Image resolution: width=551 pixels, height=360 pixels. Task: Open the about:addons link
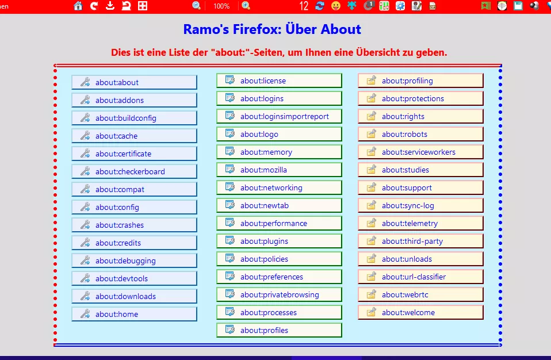pos(134,100)
